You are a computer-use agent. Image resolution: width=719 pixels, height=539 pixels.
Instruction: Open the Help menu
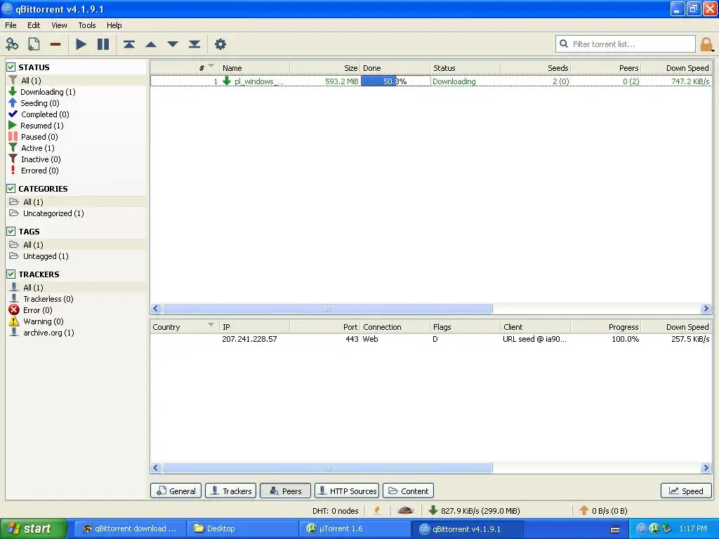[x=114, y=25]
